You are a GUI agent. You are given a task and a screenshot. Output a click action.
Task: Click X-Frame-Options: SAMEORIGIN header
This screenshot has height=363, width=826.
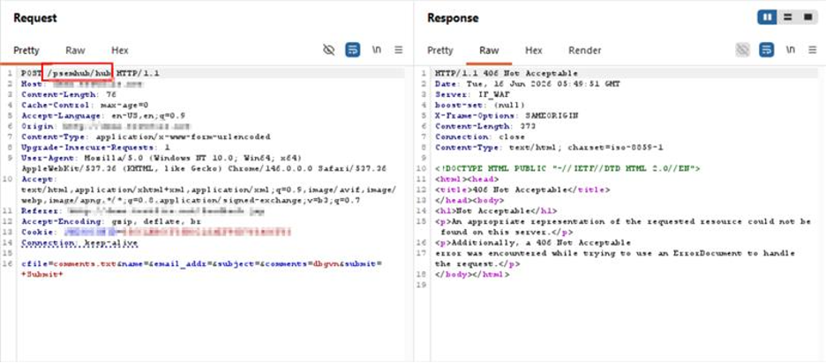[x=507, y=115]
